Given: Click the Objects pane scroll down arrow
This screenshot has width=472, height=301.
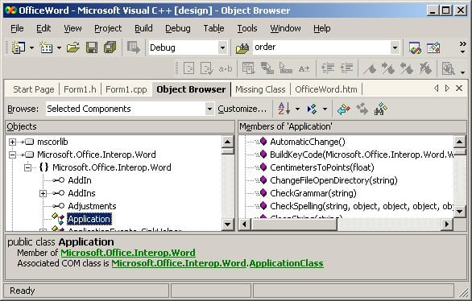Looking at the screenshot, I should (227, 225).
